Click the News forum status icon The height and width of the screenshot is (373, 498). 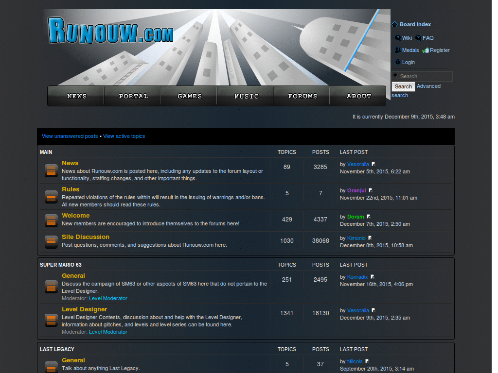point(51,170)
